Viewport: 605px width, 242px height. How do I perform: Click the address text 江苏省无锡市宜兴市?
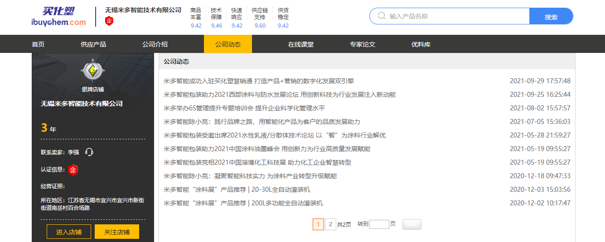coord(92,204)
